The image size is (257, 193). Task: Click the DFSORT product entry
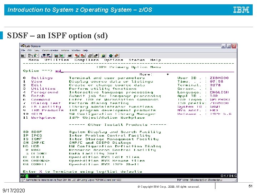tap(72, 154)
